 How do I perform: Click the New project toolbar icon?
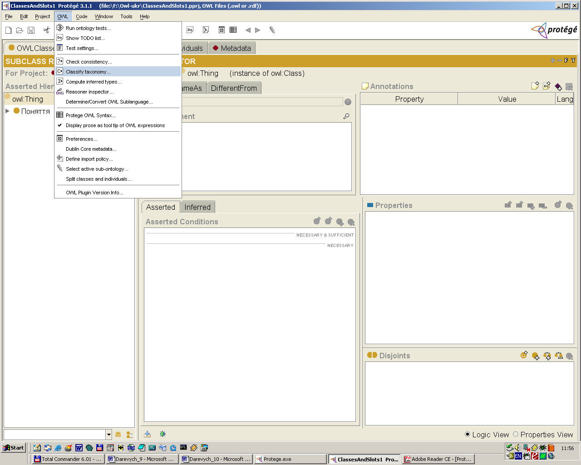9,30
